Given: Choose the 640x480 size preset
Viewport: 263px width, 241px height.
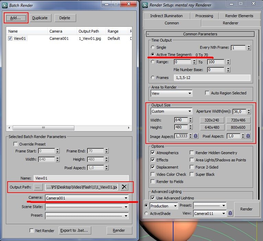Looking at the screenshot, I should coord(212,127).
